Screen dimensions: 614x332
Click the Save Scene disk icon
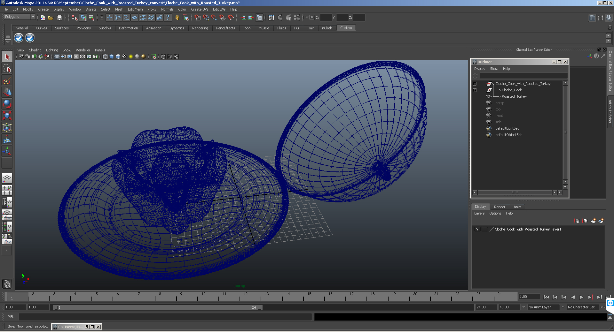[59, 18]
